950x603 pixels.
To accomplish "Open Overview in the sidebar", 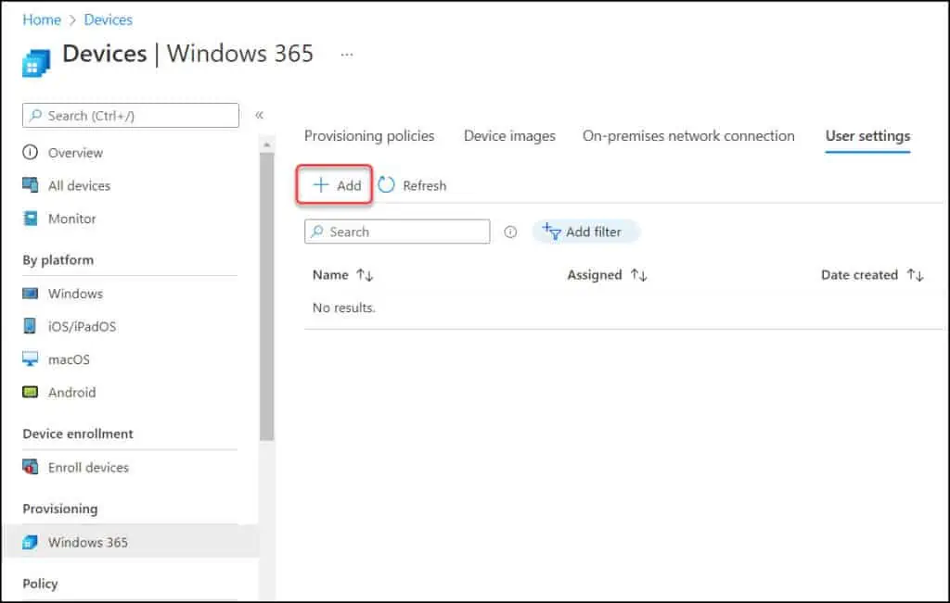I will pyautogui.click(x=75, y=153).
